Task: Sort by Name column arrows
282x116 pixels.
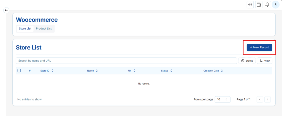Action: (97, 71)
